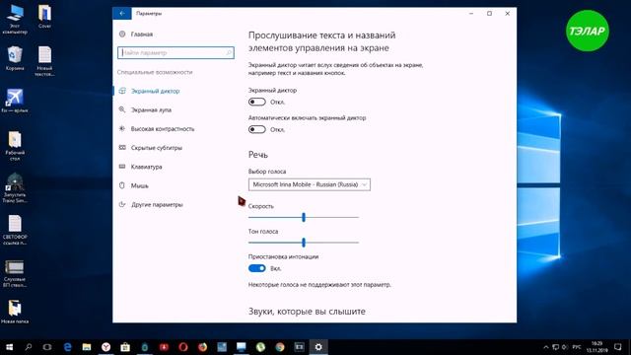Maximize the Параметры window
This screenshot has height=355, width=631.
(x=489, y=13)
